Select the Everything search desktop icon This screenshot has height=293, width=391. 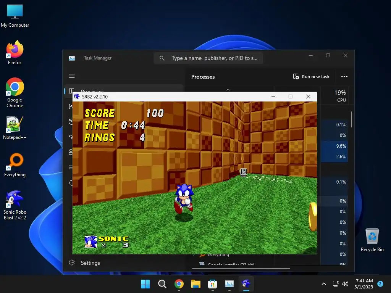click(x=15, y=165)
